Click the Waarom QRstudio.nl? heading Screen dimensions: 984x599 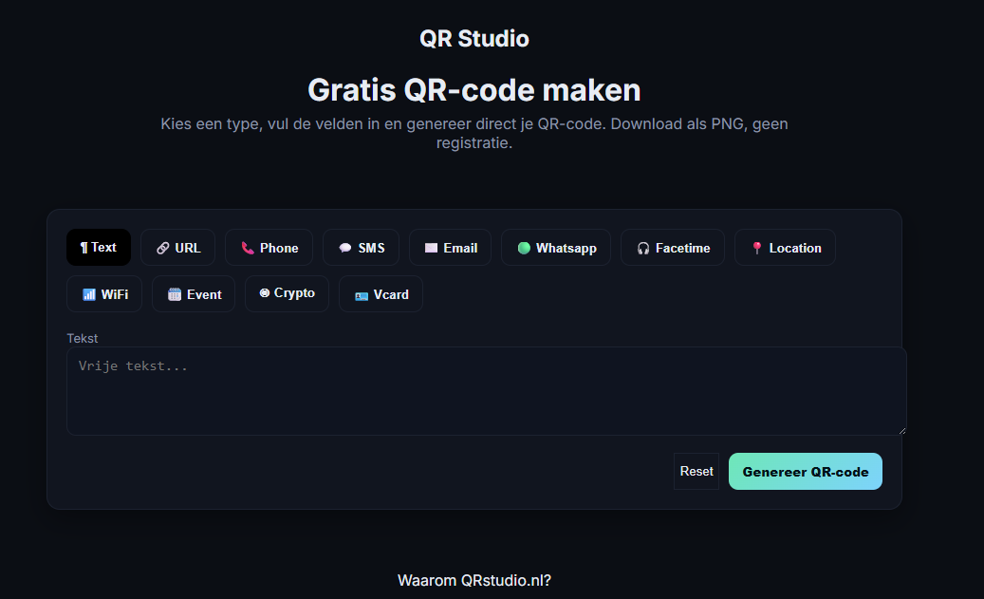pyautogui.click(x=474, y=580)
